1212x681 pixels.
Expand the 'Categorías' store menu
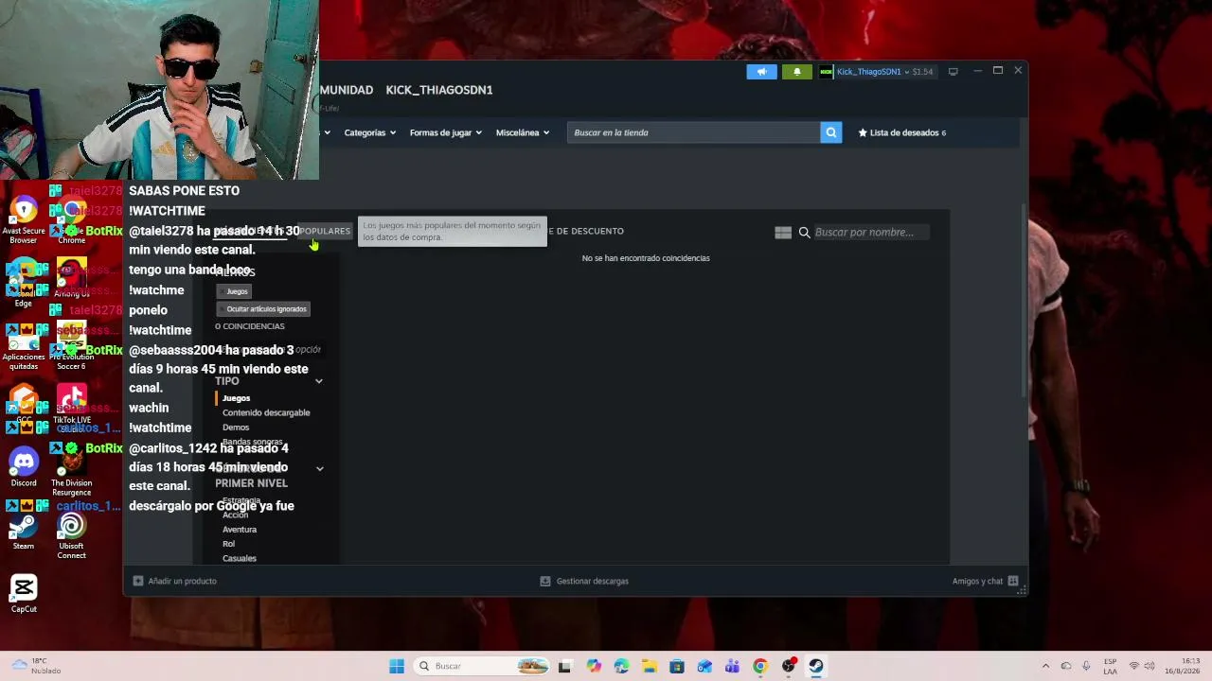pyautogui.click(x=369, y=132)
